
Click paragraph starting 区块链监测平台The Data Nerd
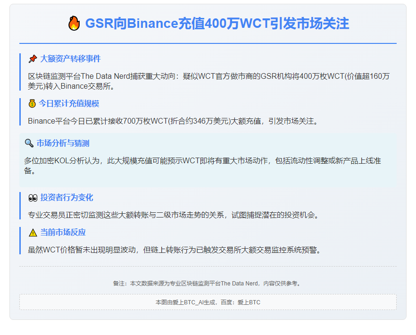pyautogui.click(x=209, y=81)
